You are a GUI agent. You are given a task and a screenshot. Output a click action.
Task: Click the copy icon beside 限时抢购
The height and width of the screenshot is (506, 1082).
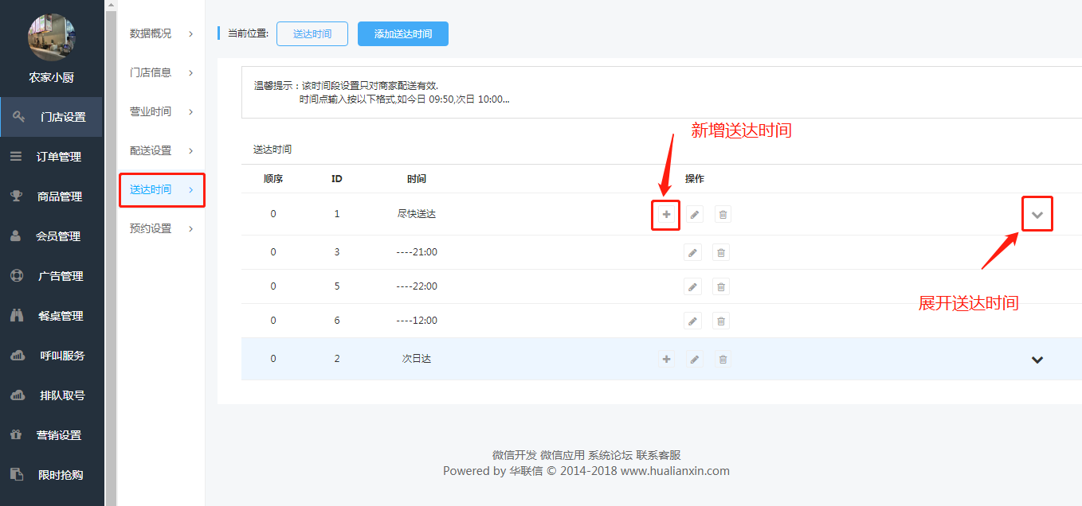pyautogui.click(x=16, y=475)
